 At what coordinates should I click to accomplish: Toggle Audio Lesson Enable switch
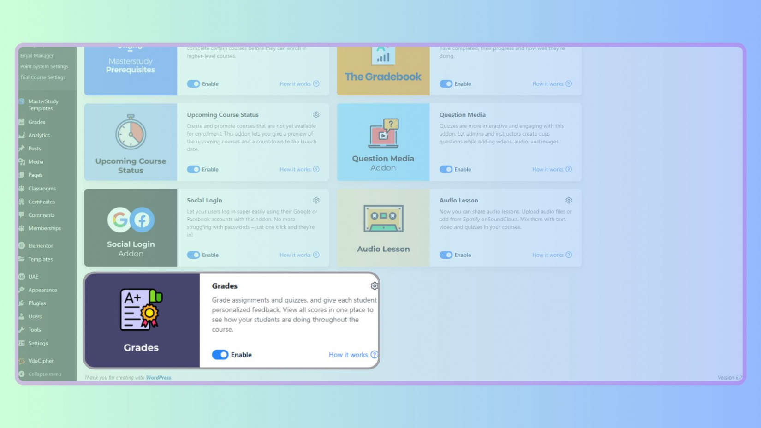coord(446,255)
